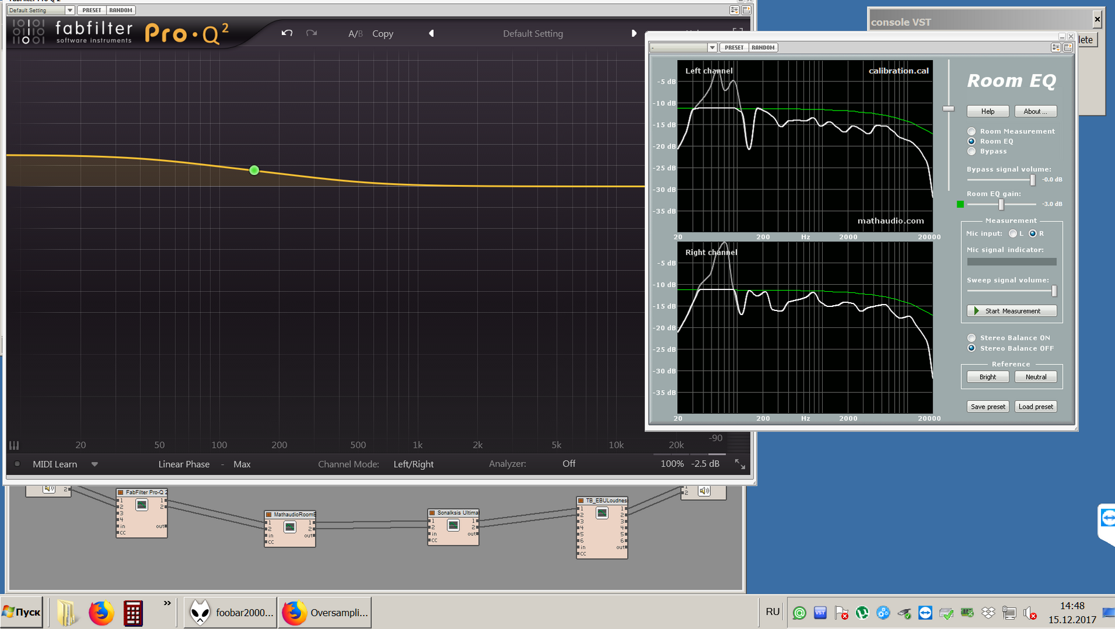
Task: Click the muted volume tray icon
Action: point(1030,613)
